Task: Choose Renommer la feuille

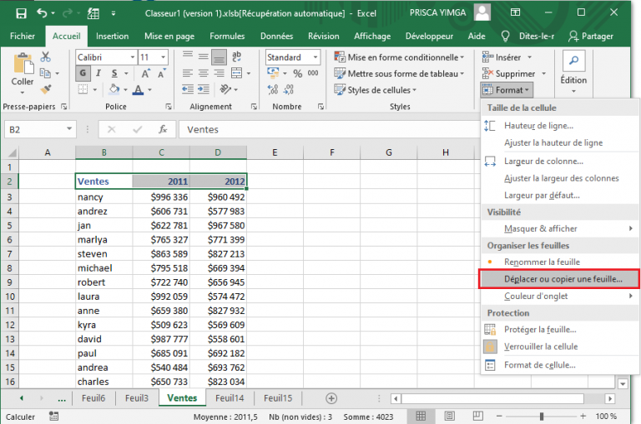Action: click(x=560, y=262)
